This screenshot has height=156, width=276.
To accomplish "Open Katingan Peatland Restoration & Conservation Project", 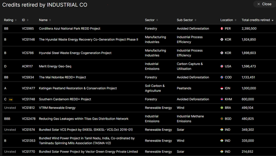I will point(78,88).
